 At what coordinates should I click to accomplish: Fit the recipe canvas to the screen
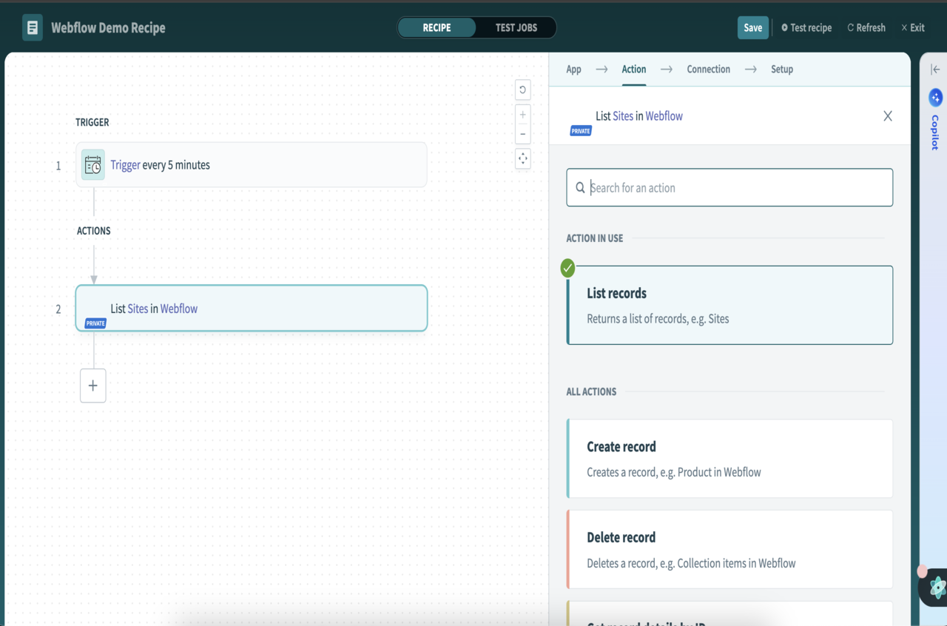523,158
